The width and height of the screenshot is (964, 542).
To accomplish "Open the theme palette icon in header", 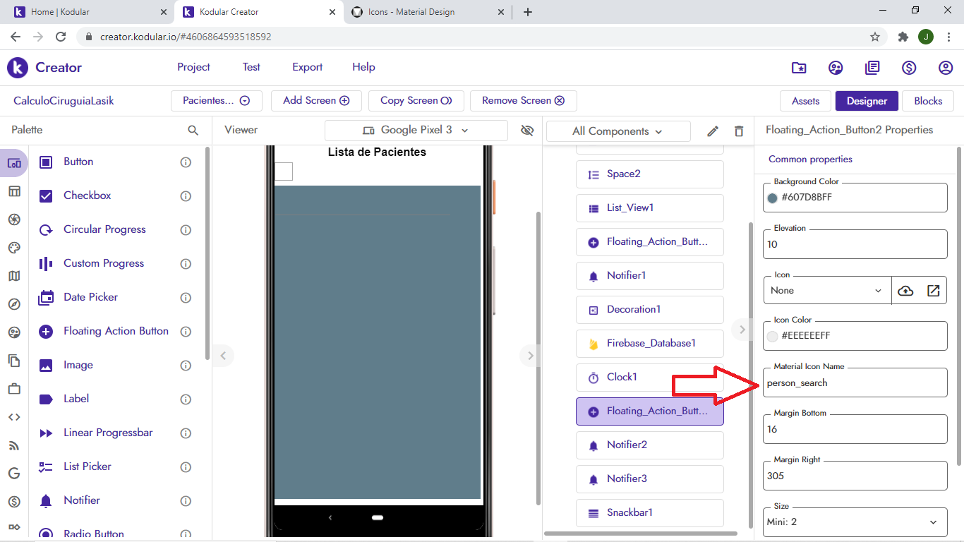I will coord(836,68).
